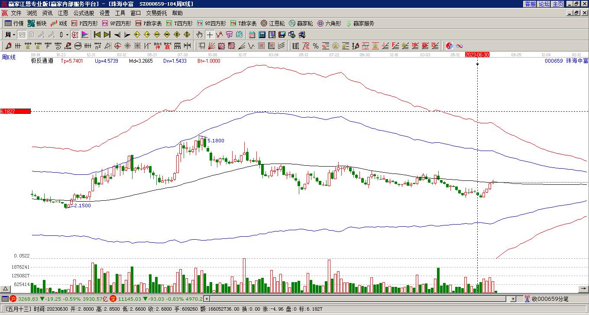The height and width of the screenshot is (315, 589).
Task: Open the 帮助 menu
Action: pos(177,13)
